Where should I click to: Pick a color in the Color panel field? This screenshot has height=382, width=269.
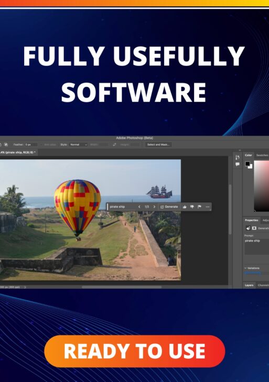pyautogui.click(x=262, y=185)
